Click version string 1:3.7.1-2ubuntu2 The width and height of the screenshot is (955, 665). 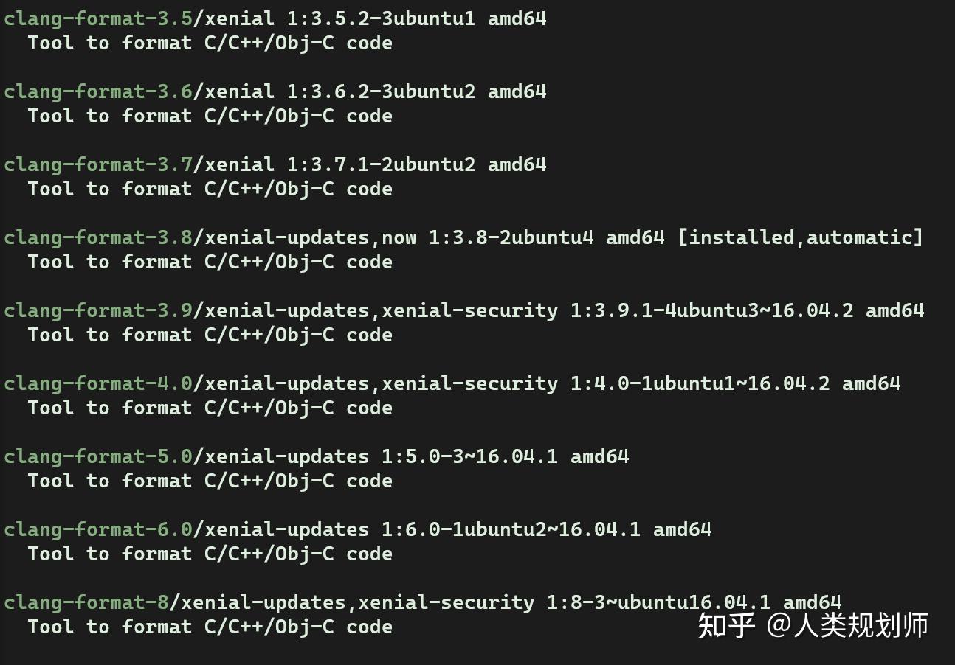pyautogui.click(x=382, y=164)
